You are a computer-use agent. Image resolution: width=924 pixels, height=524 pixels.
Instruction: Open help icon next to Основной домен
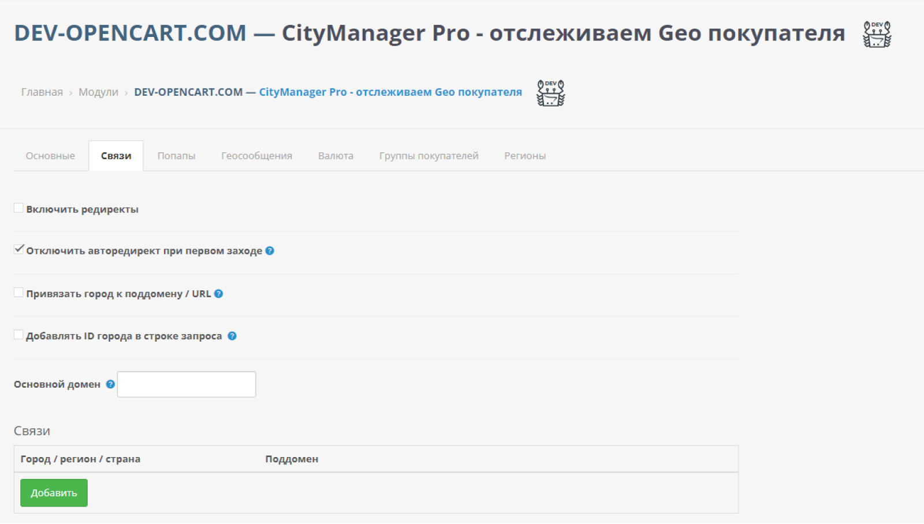110,384
